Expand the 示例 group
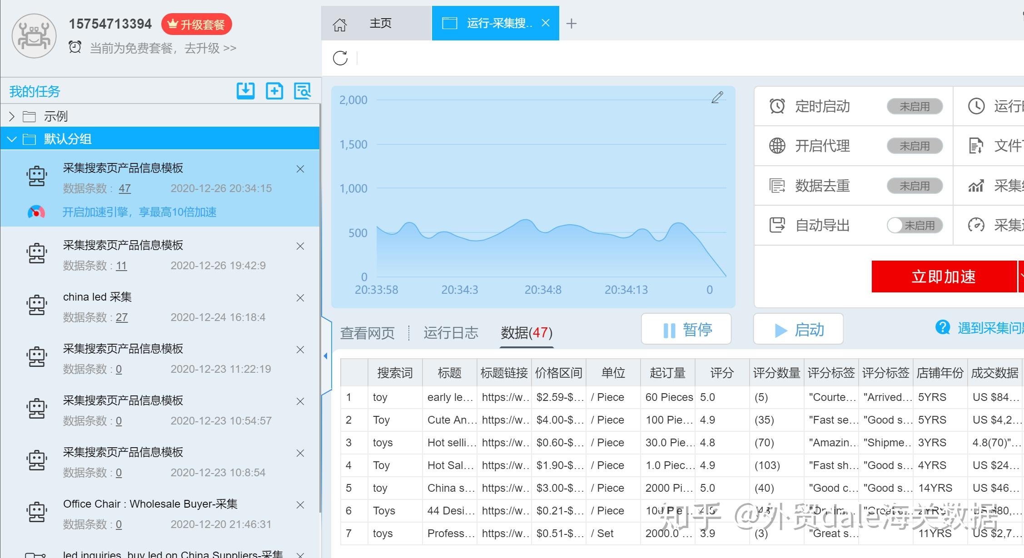Viewport: 1024px width, 558px height. pos(12,117)
